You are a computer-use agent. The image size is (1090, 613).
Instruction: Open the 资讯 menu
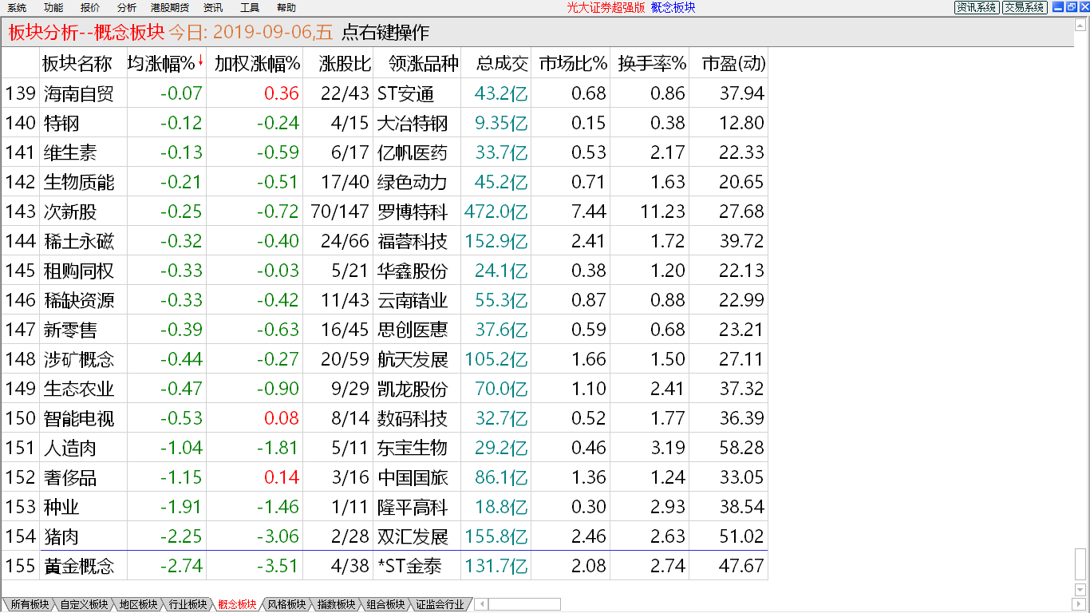(213, 7)
